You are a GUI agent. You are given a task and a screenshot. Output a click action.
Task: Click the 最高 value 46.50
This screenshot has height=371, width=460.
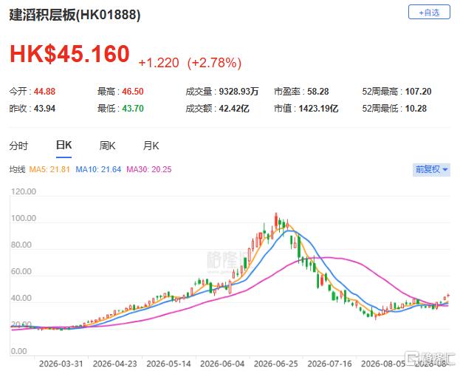pos(133,92)
